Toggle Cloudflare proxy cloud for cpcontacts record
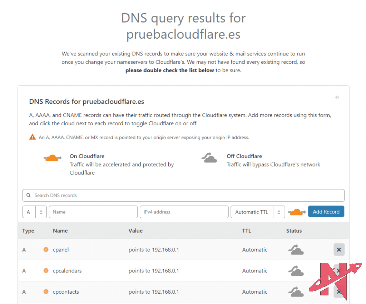Viewport: 366px width, 304px height. (x=296, y=292)
